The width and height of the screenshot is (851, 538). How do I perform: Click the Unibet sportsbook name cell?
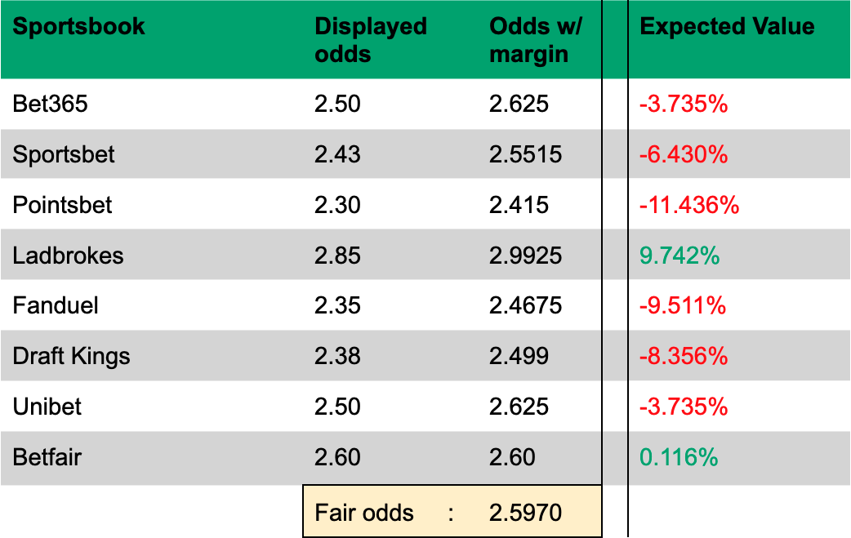click(47, 407)
